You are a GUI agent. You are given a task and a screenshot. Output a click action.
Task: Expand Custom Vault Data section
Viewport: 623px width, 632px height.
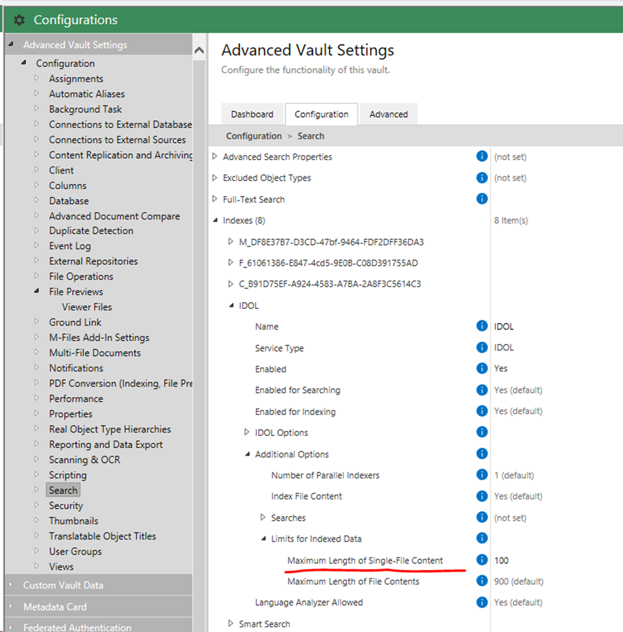[x=11, y=584]
